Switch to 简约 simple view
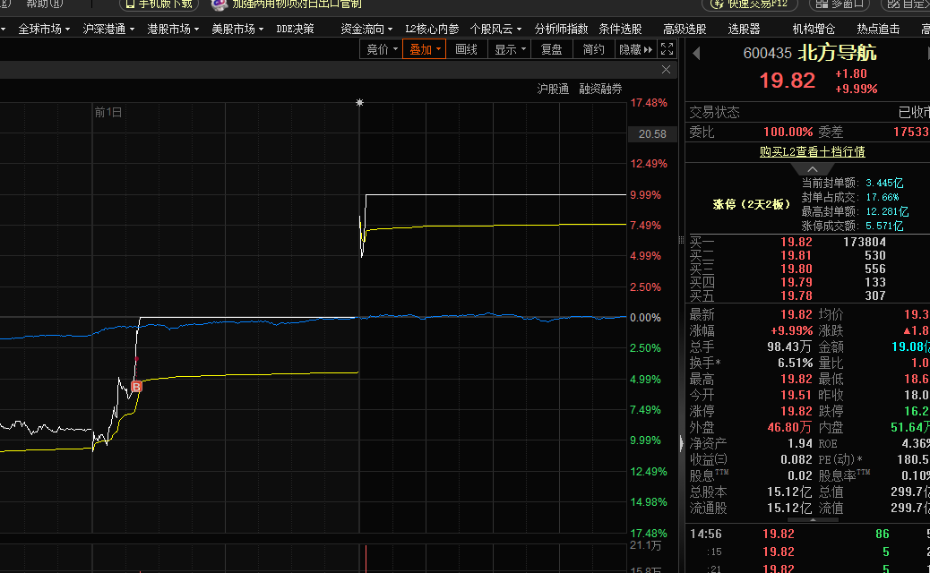Screen dimensions: 930x573 click(594, 49)
